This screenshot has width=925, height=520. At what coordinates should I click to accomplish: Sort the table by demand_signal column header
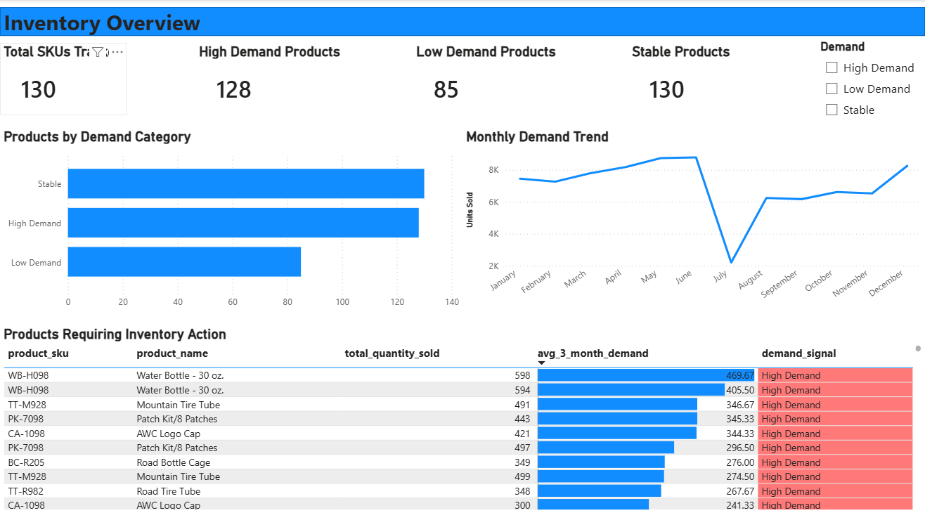coord(798,353)
